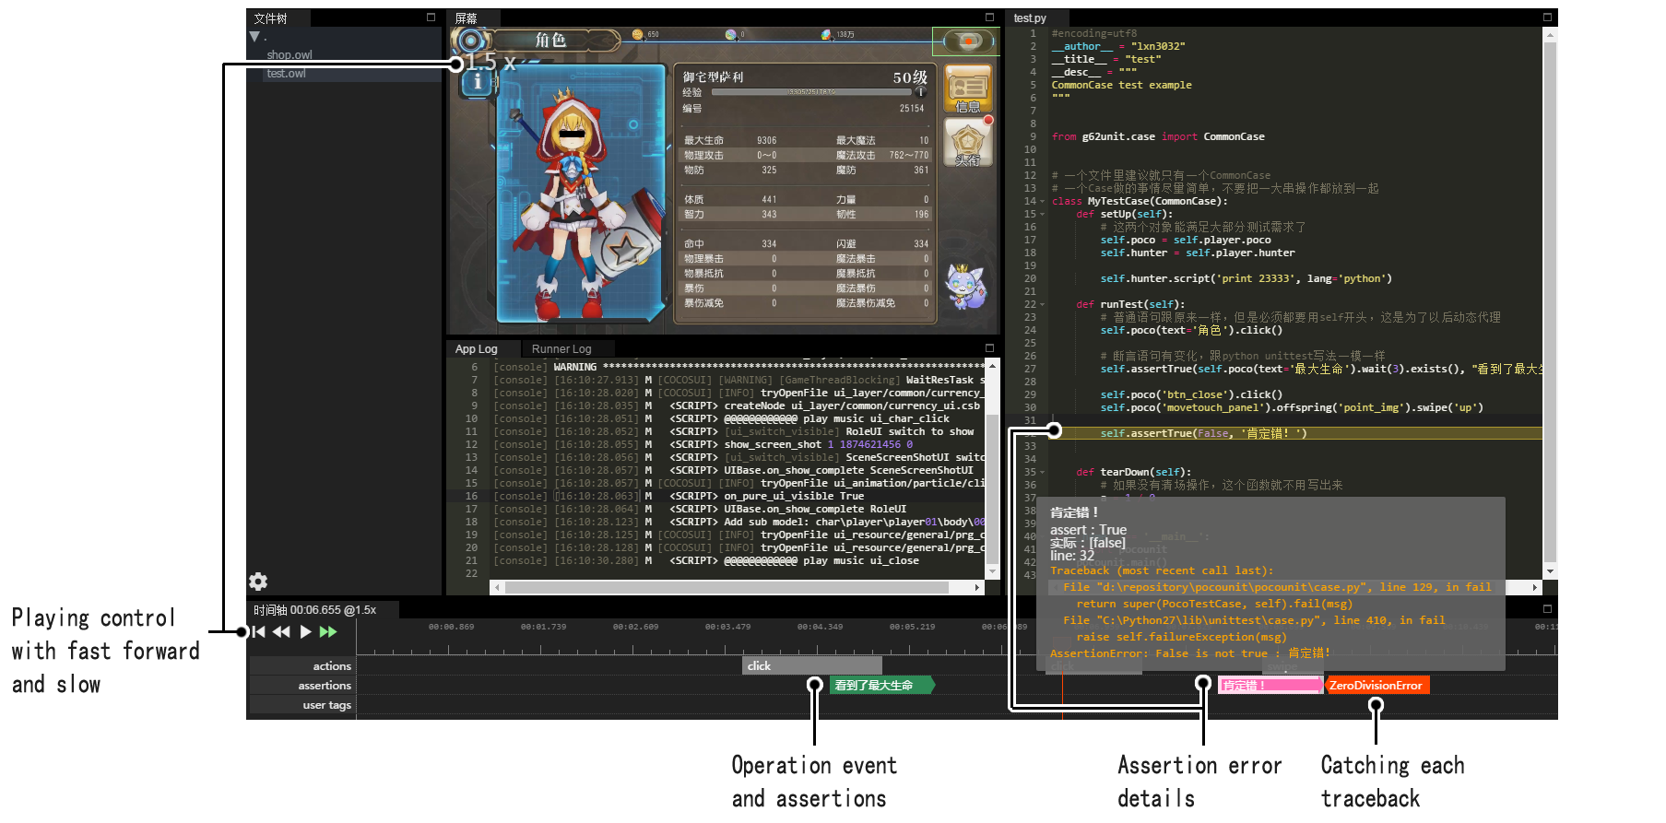Click the character portrait in the game screen
The image size is (1666, 823).
(x=581, y=194)
